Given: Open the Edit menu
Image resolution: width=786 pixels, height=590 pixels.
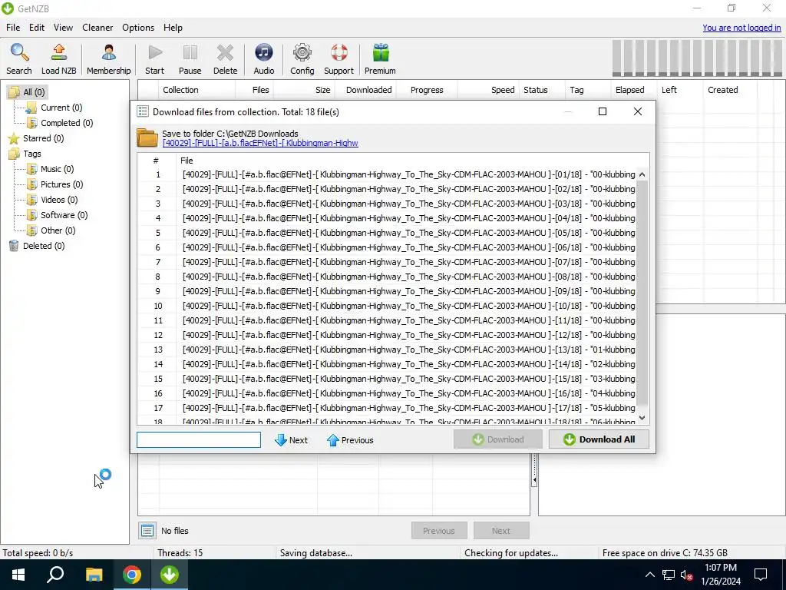Looking at the screenshot, I should 37,28.
